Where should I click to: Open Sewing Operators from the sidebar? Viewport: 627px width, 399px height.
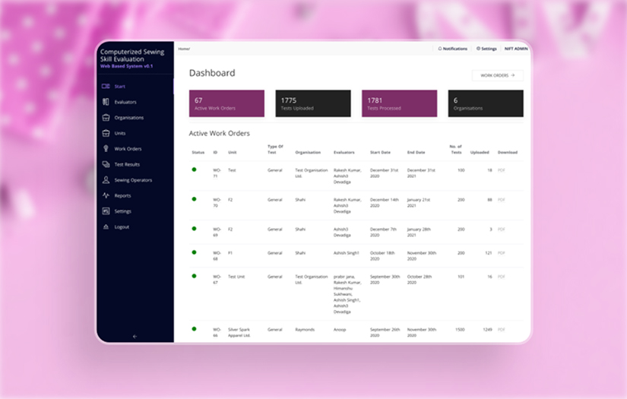click(133, 180)
